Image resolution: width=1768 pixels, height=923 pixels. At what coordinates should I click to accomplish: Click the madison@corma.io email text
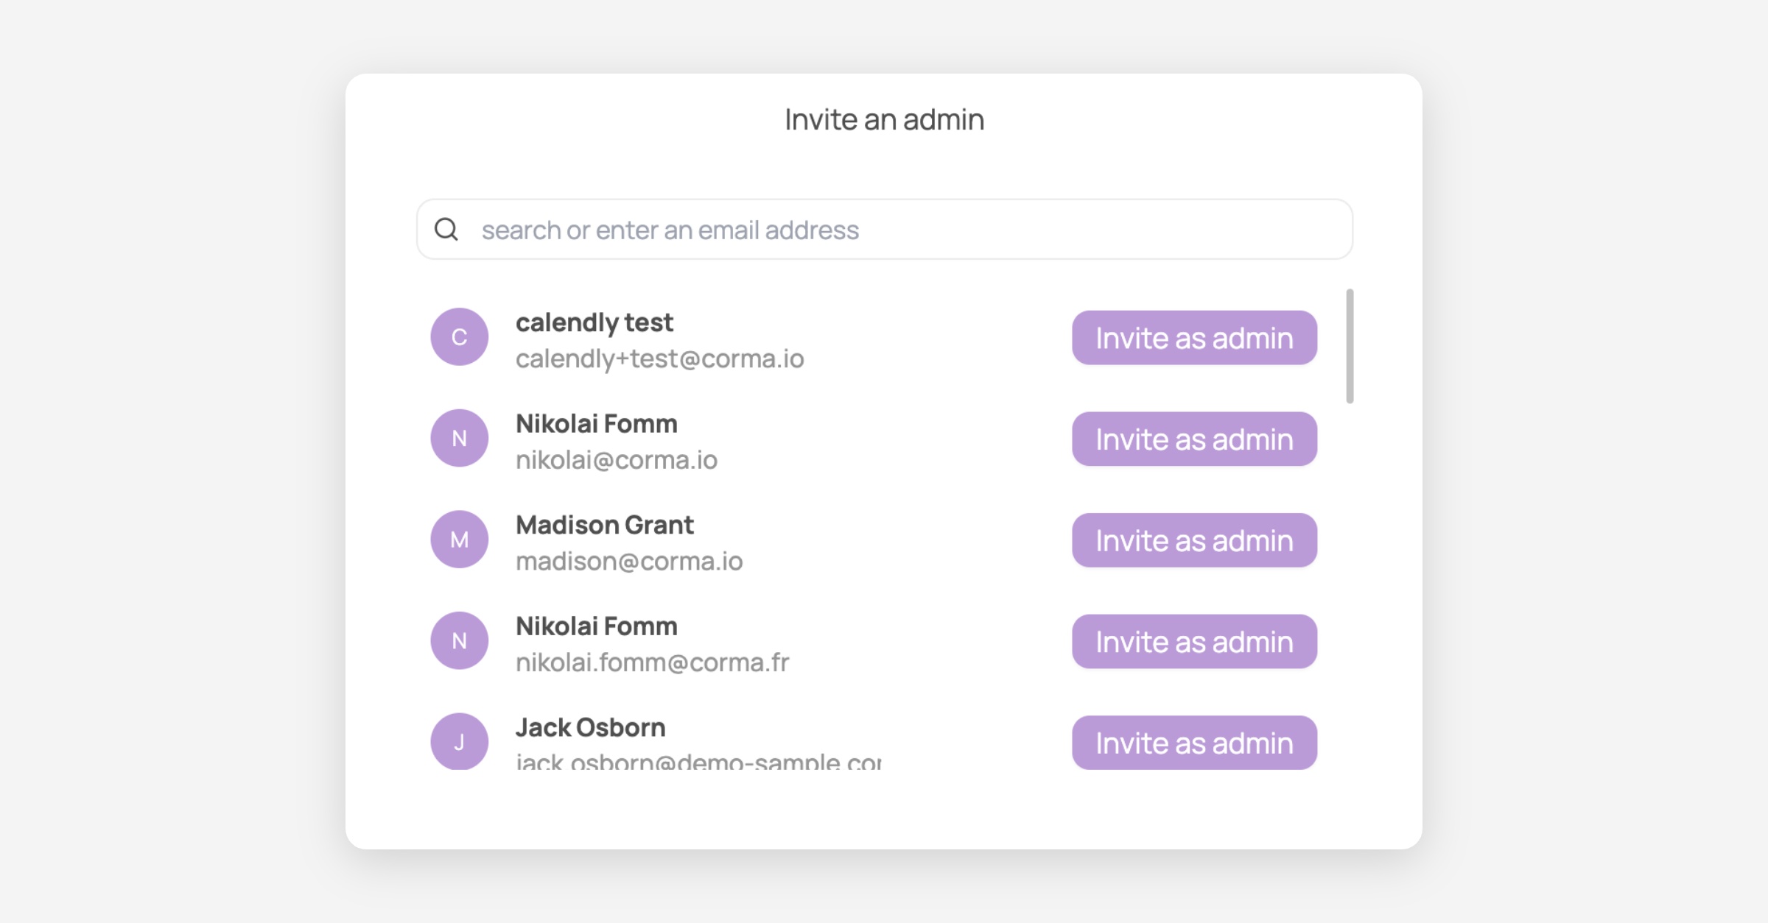pyautogui.click(x=628, y=562)
